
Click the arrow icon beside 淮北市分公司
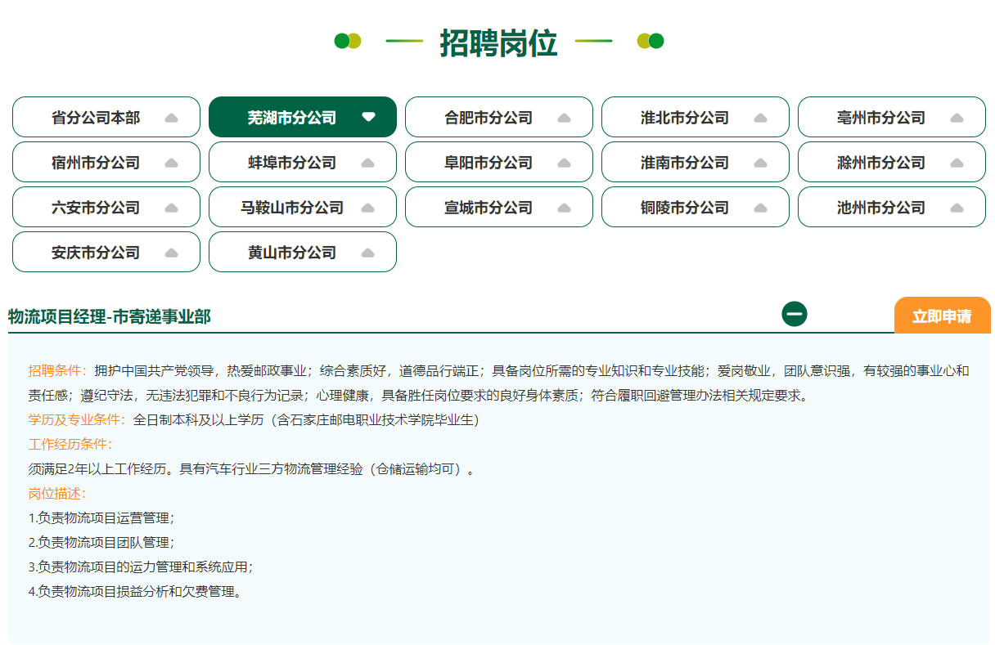point(760,118)
